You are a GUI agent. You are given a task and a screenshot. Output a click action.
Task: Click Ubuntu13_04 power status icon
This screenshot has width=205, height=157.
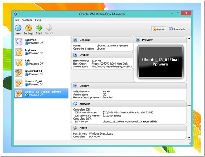27,85
